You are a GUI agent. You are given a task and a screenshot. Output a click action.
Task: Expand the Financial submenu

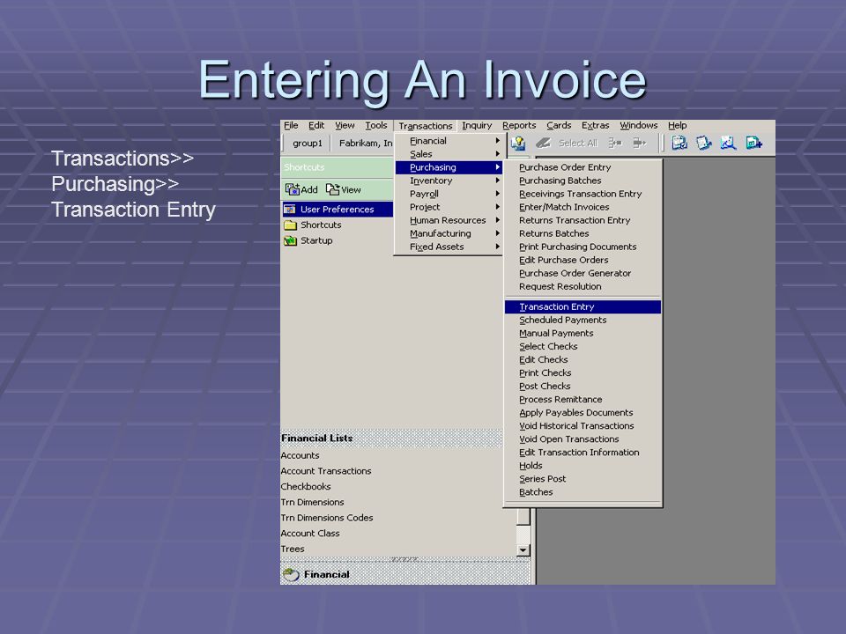point(449,141)
